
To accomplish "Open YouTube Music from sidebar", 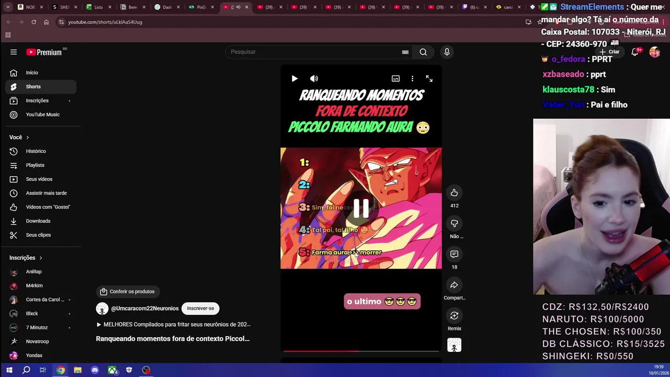I will pyautogui.click(x=41, y=115).
